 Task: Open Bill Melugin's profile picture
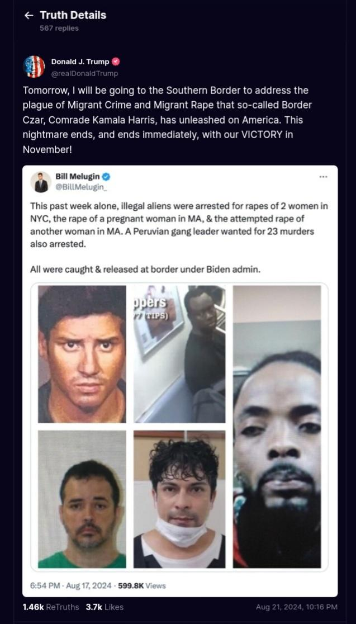[41, 182]
